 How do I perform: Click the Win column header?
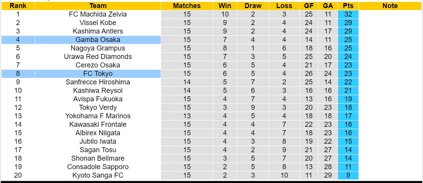[225, 6]
